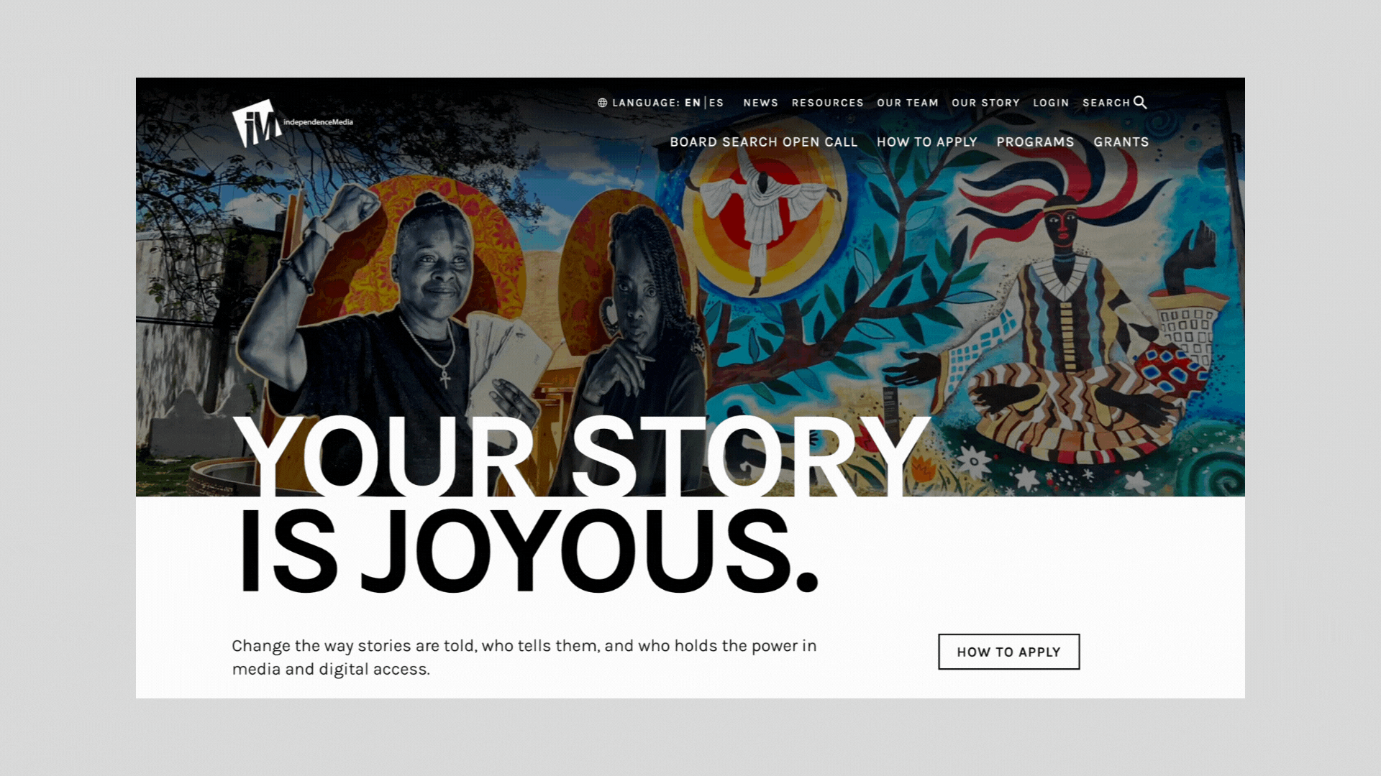Select the RESOURCES menu item

point(827,102)
